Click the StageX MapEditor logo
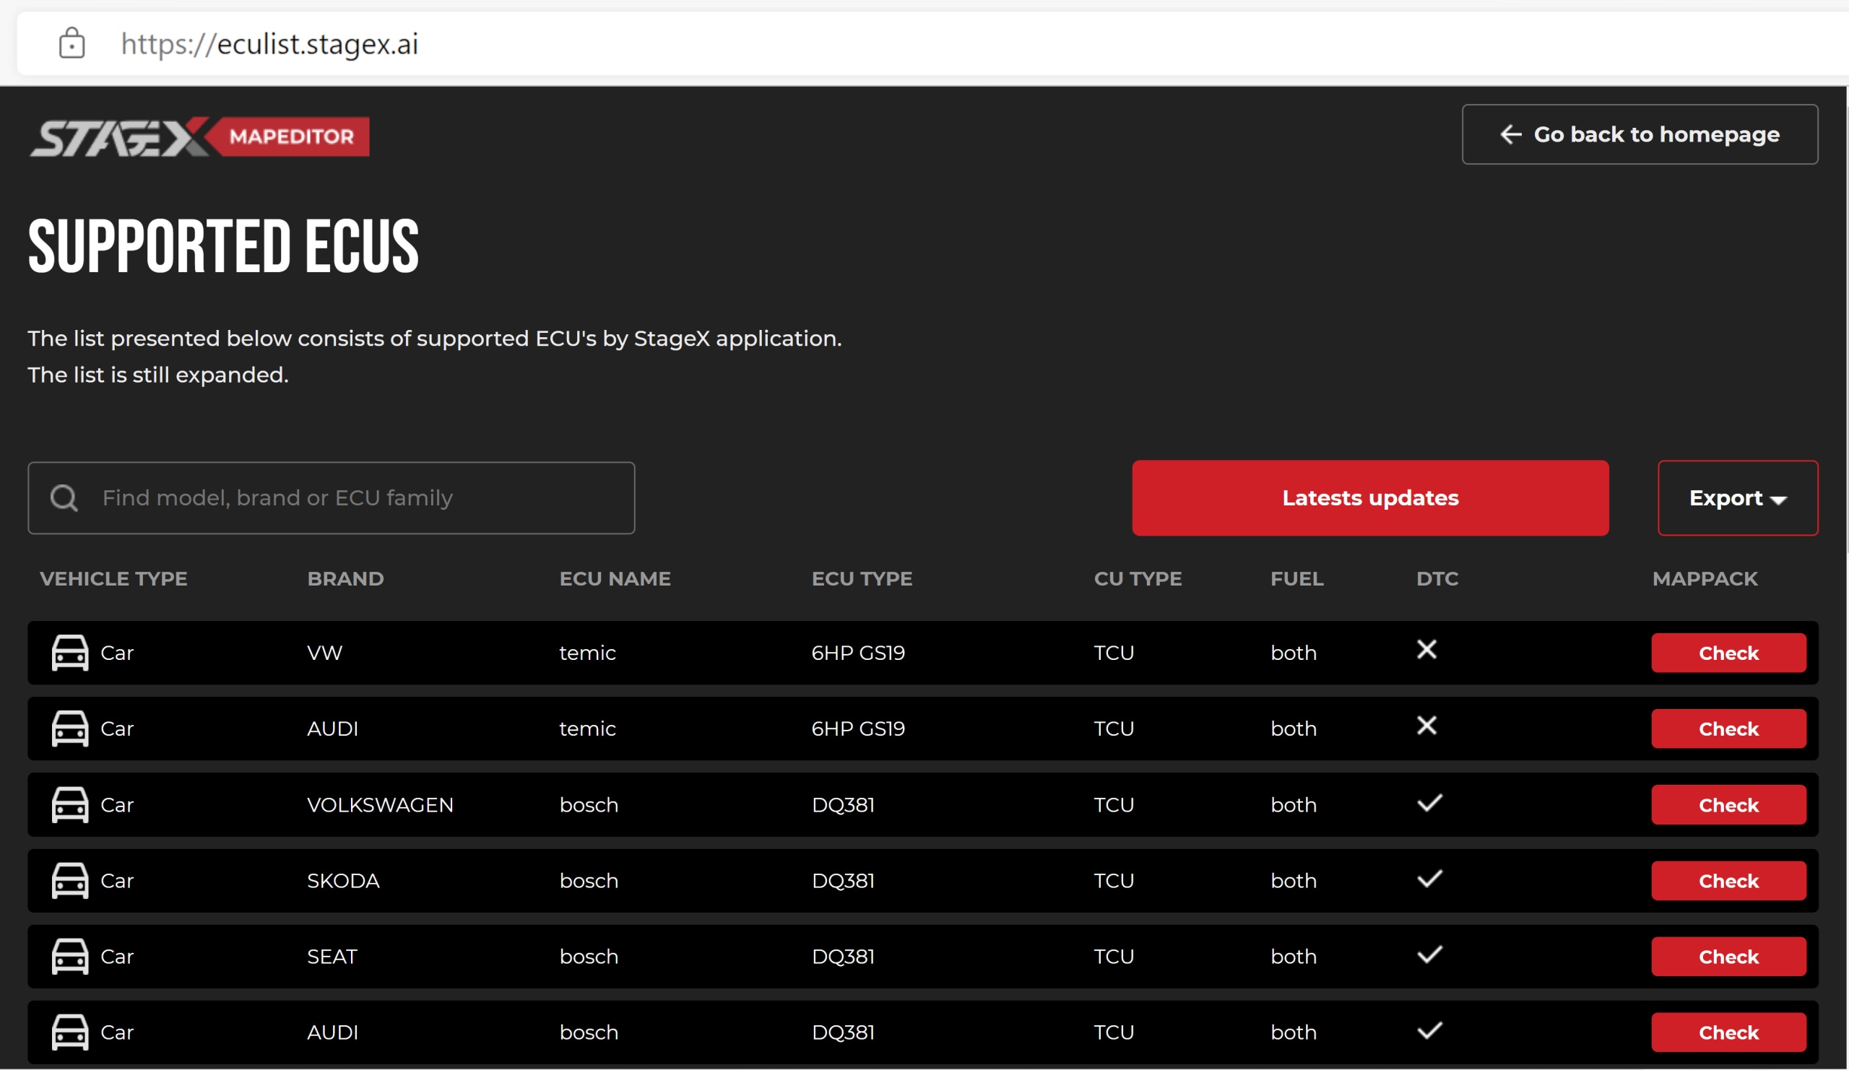 coord(199,136)
